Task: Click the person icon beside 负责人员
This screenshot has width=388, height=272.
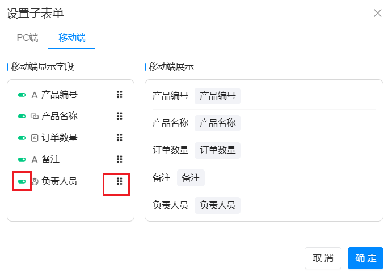Action: coord(34,181)
